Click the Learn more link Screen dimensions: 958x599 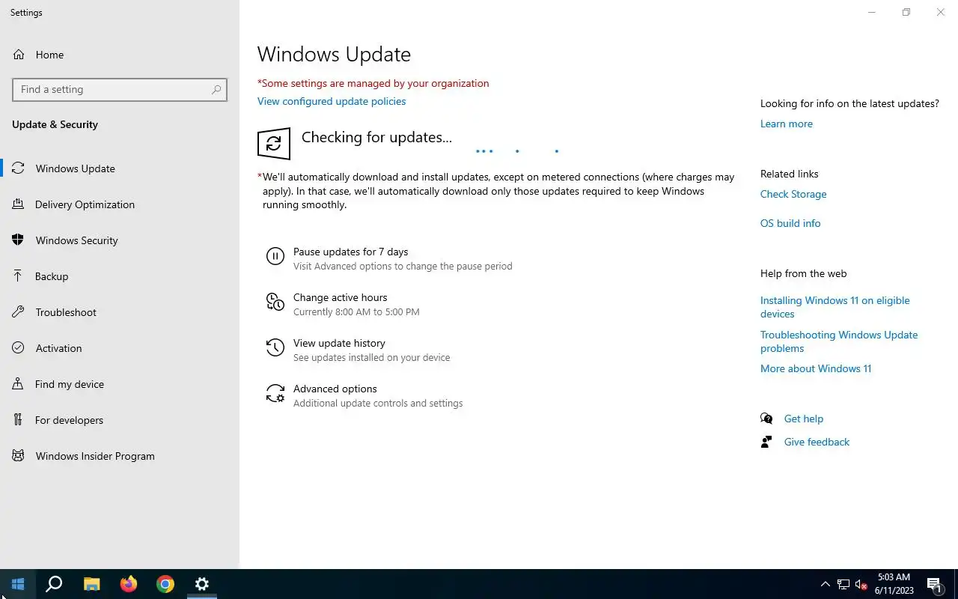tap(786, 124)
